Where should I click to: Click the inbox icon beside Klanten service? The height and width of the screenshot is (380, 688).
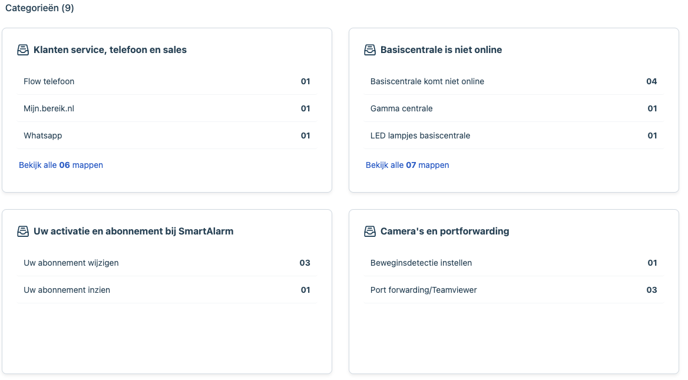(x=23, y=50)
